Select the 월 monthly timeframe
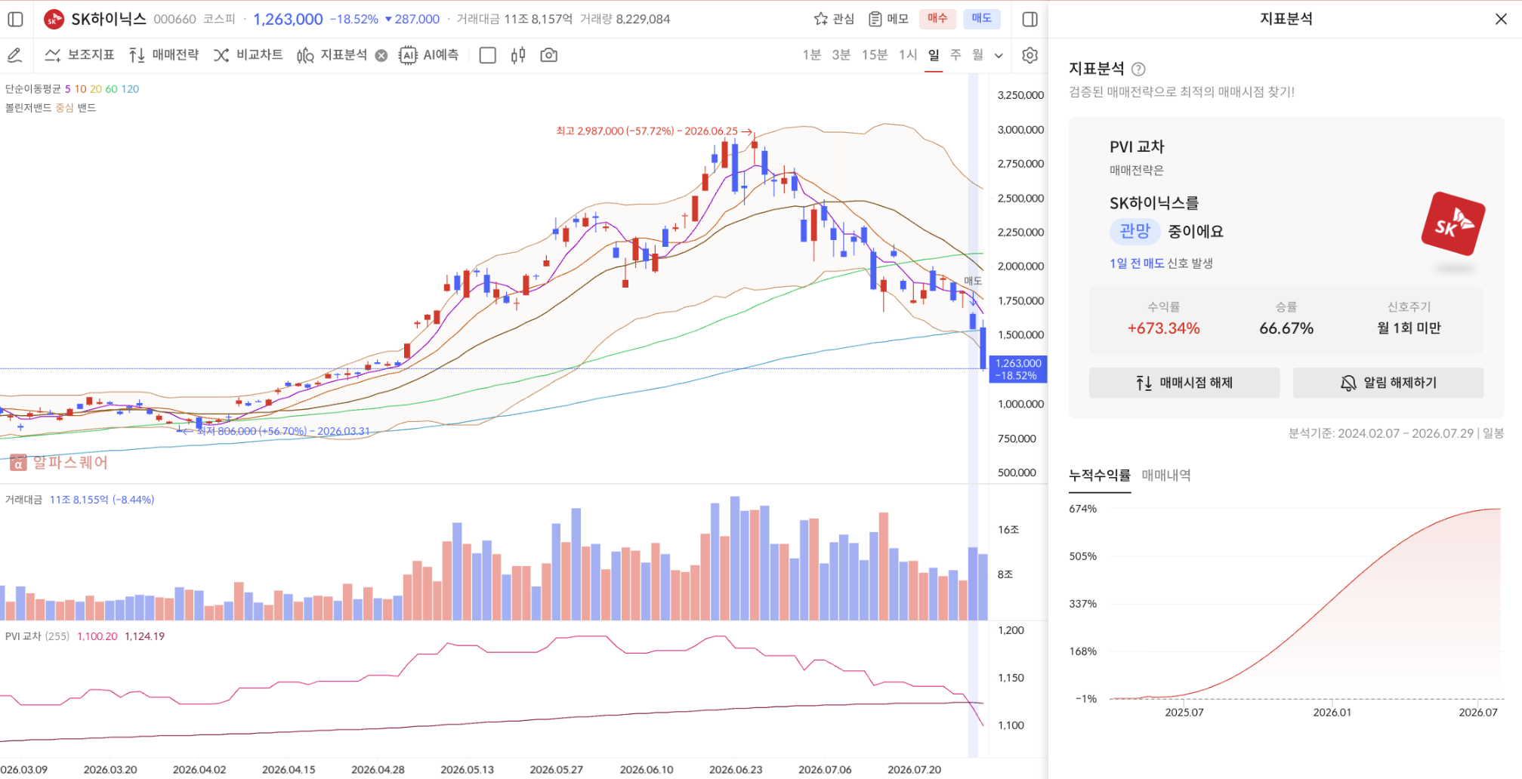Viewport: 1522px width, 779px height. point(977,55)
